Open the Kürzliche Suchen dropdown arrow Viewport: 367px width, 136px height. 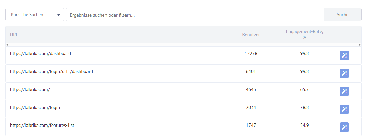(59, 15)
